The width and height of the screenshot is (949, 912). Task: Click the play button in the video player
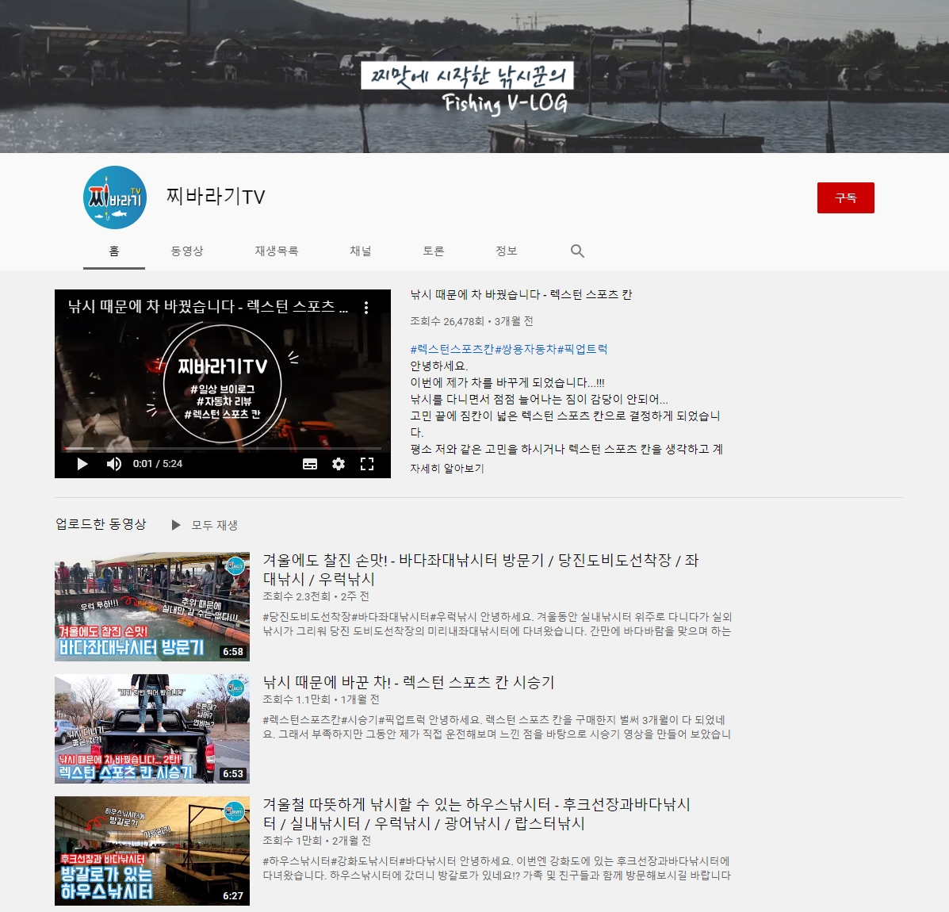[x=82, y=464]
